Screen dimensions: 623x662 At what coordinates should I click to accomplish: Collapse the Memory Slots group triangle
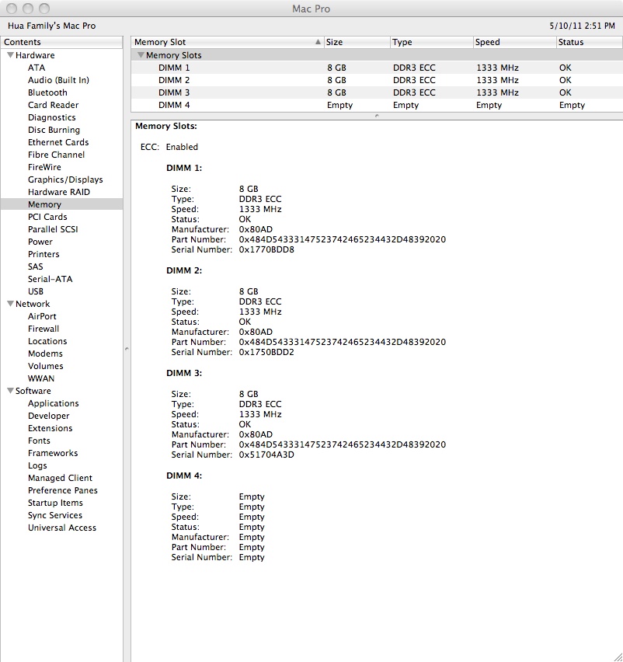coord(141,55)
